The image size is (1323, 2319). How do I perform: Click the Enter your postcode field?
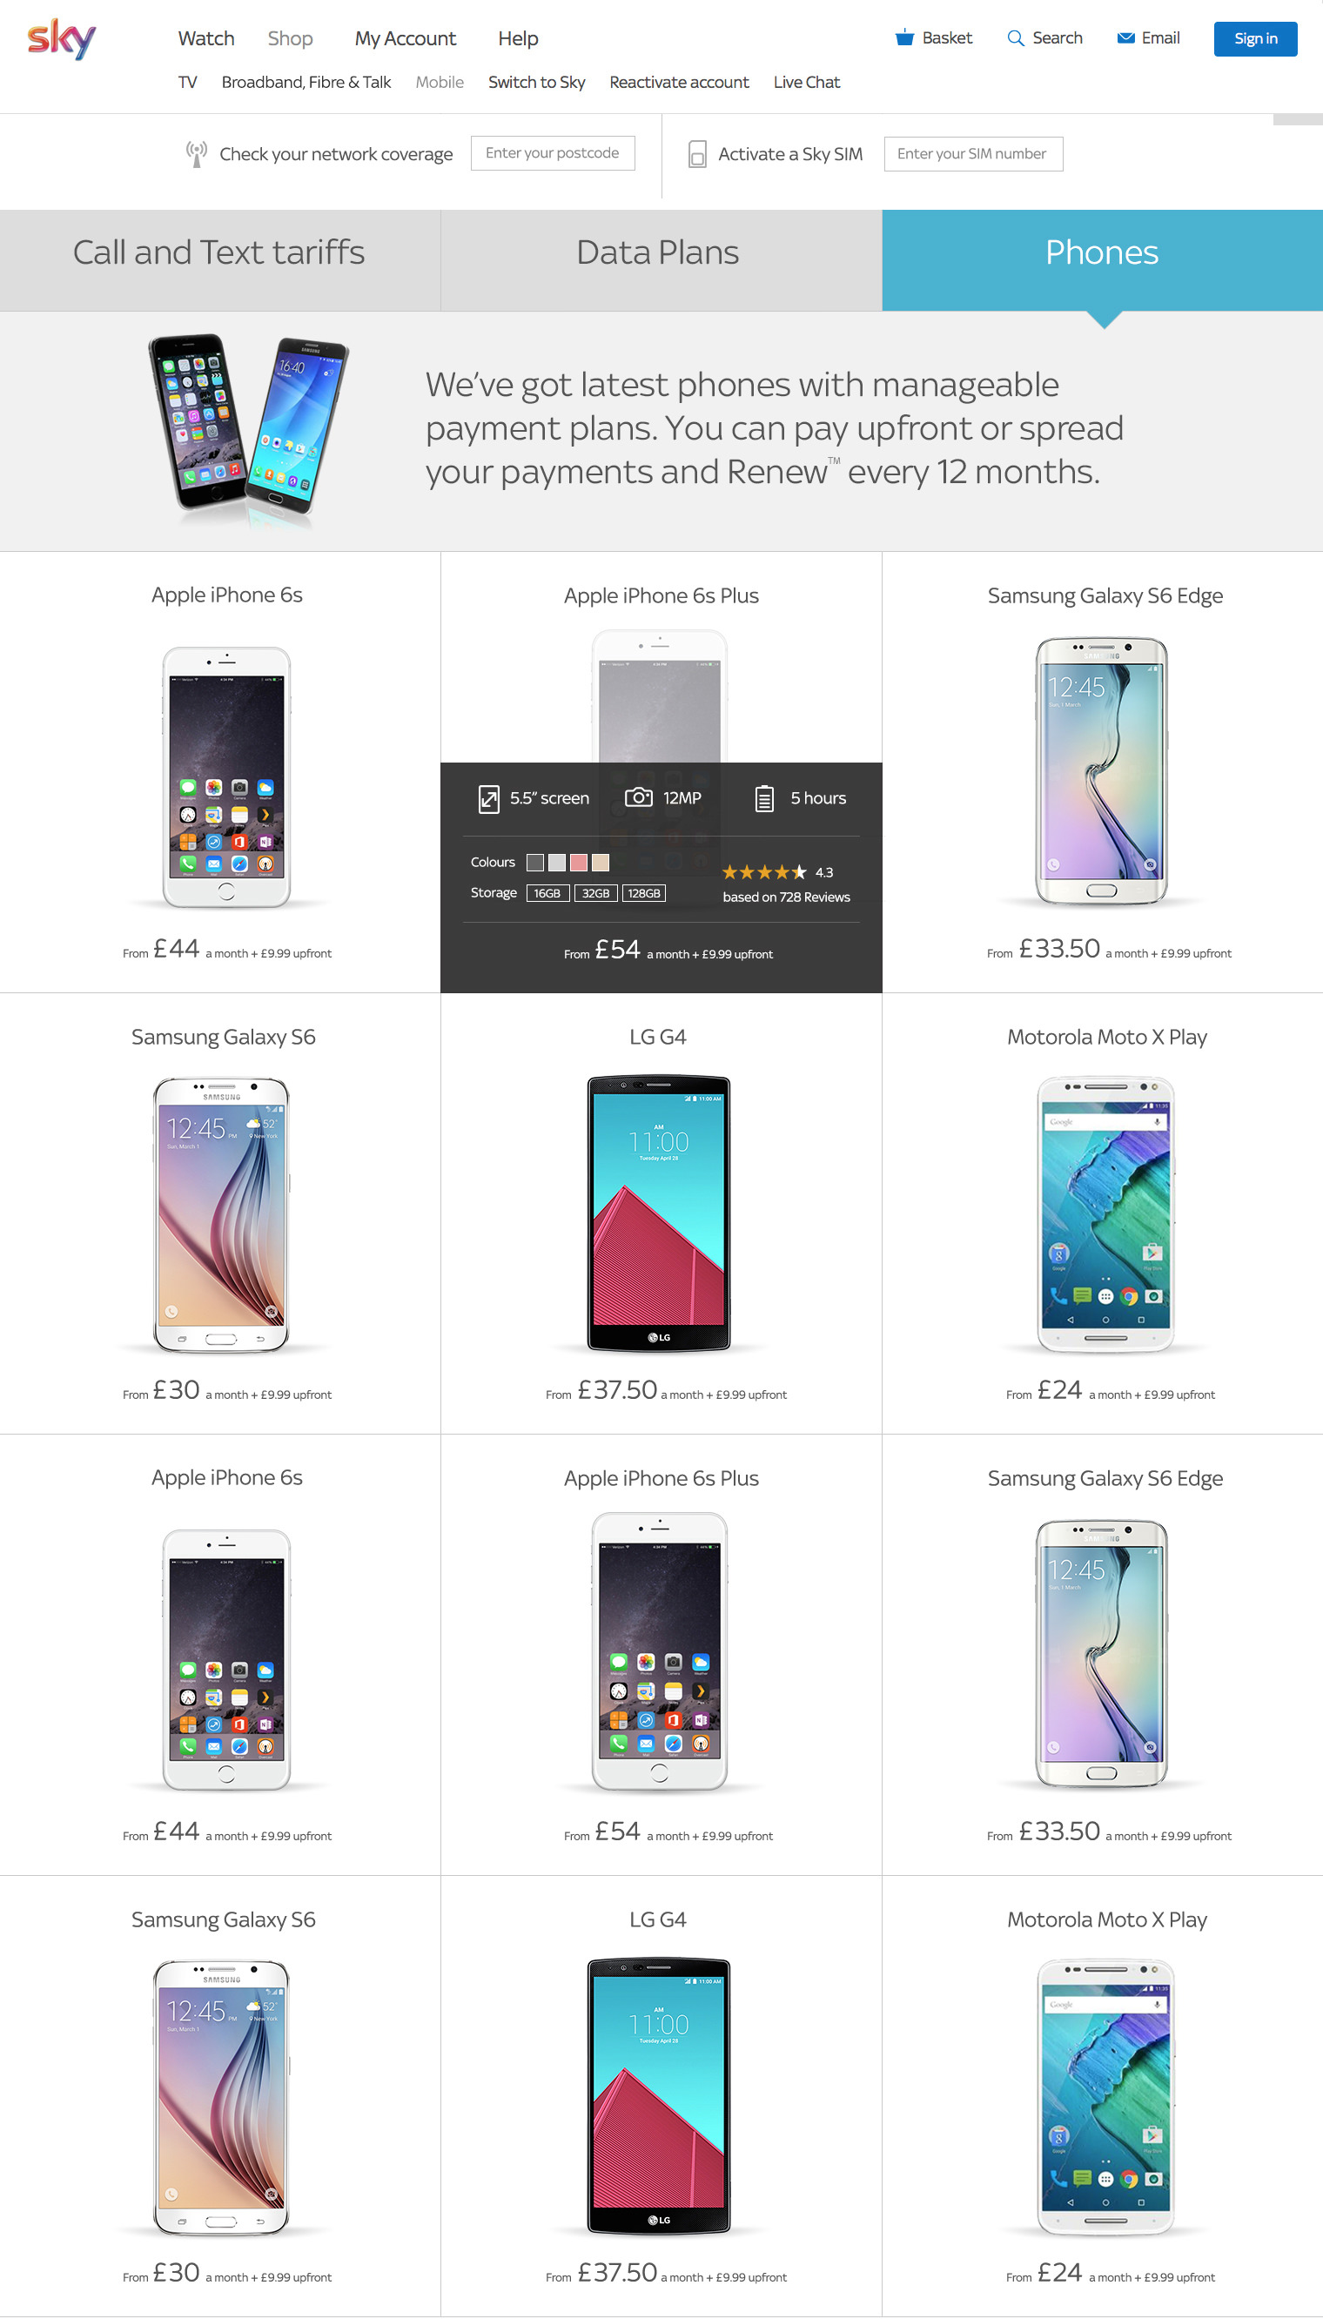coord(553,152)
